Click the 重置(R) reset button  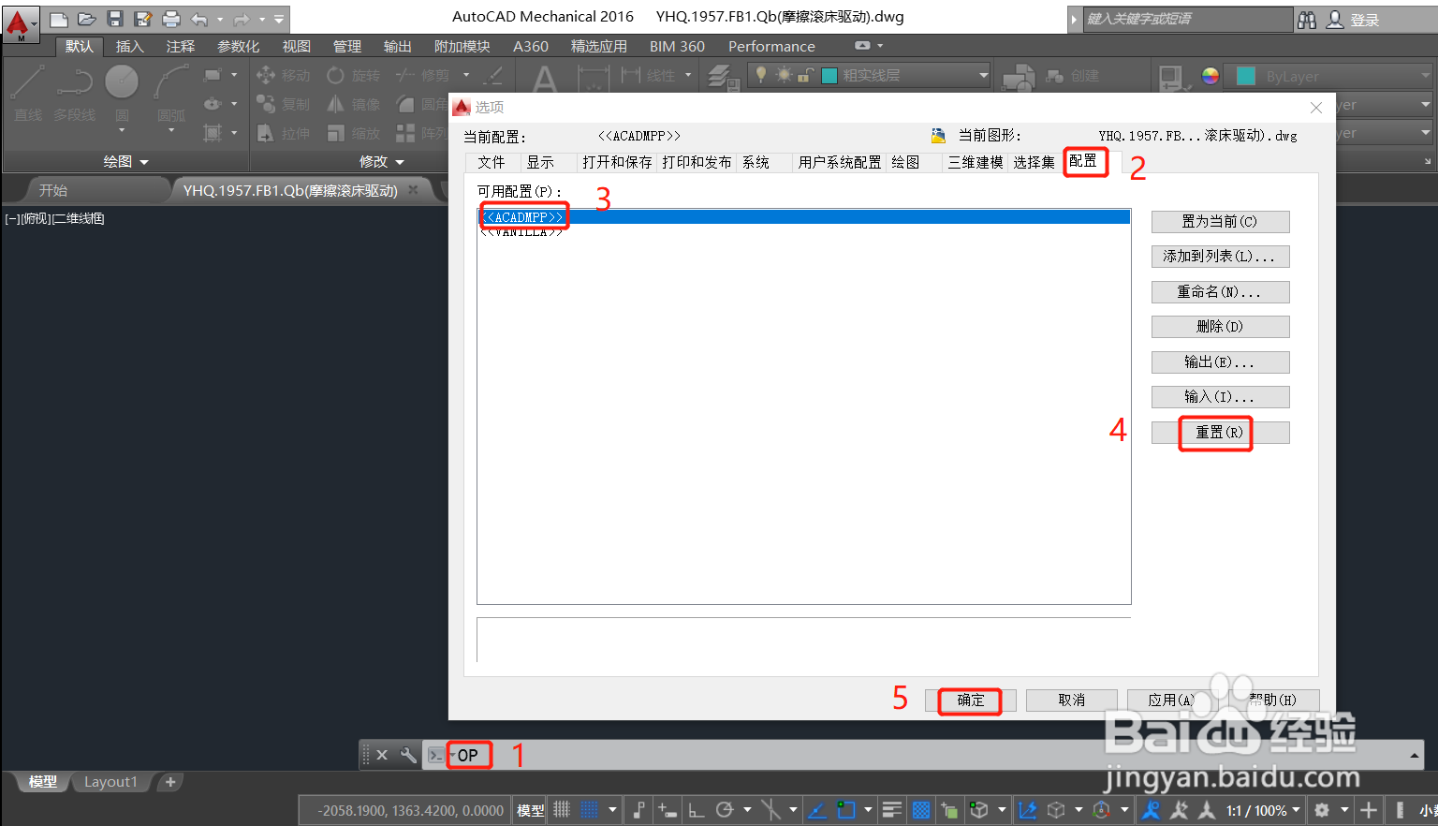pos(1220,433)
